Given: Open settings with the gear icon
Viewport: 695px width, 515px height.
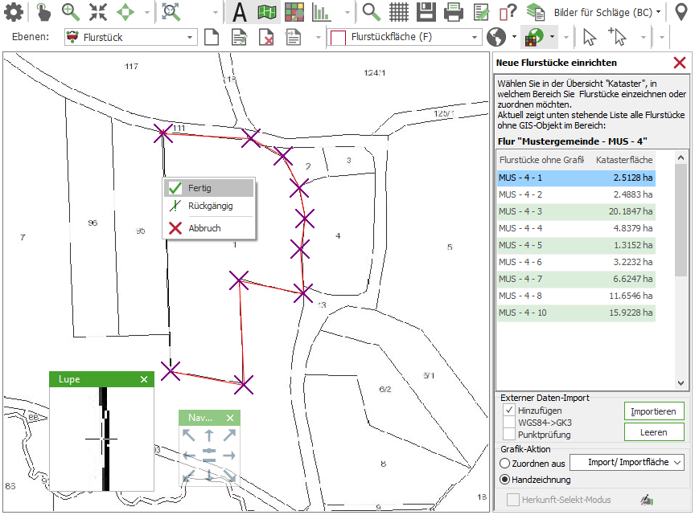Looking at the screenshot, I should tap(14, 12).
